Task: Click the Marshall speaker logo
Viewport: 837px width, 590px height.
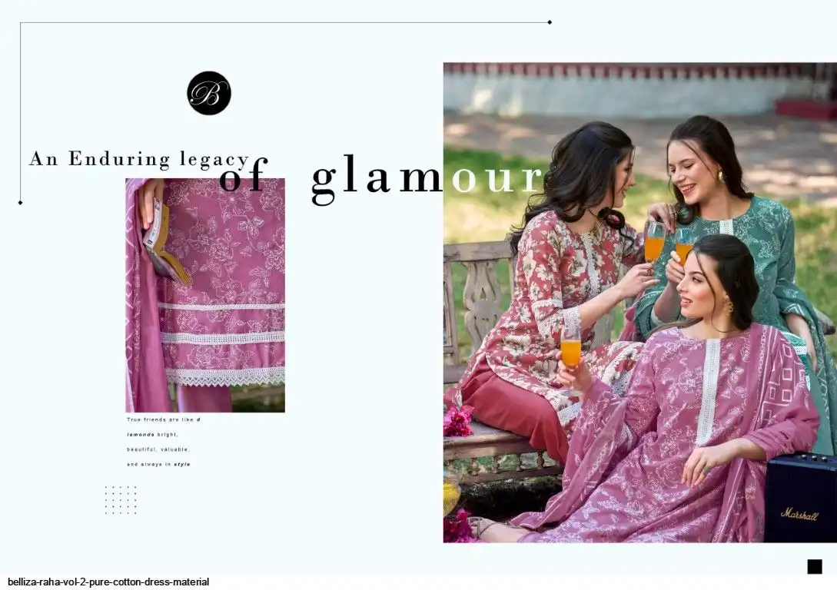Action: coord(799,514)
